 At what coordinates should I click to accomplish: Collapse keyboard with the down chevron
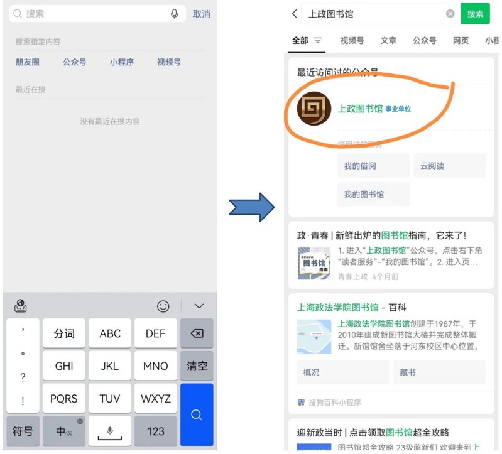pyautogui.click(x=199, y=306)
